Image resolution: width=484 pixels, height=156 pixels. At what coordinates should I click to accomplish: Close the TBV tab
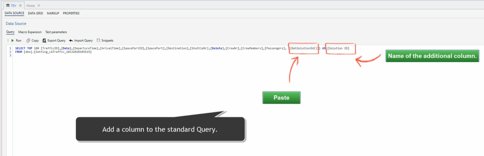click(20, 5)
